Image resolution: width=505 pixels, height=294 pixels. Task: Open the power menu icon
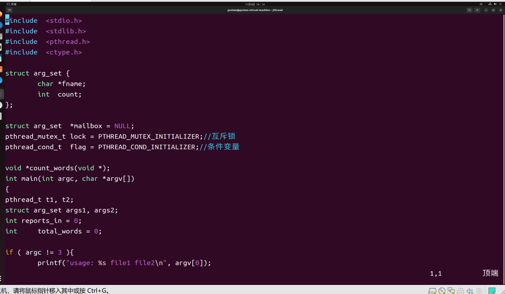[500, 4]
